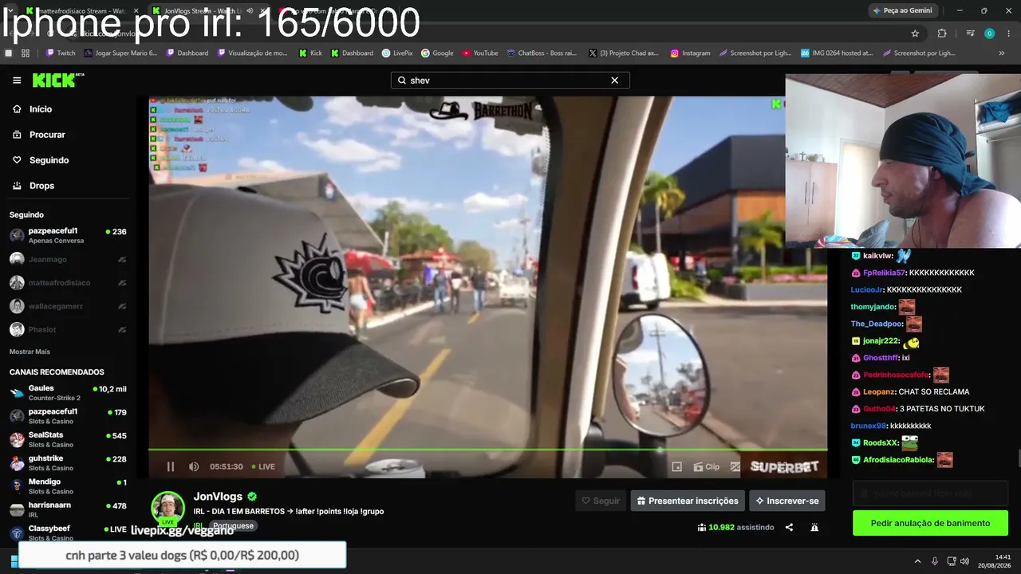Open wallacegamerr followed channel
1021x574 pixels.
pos(68,306)
